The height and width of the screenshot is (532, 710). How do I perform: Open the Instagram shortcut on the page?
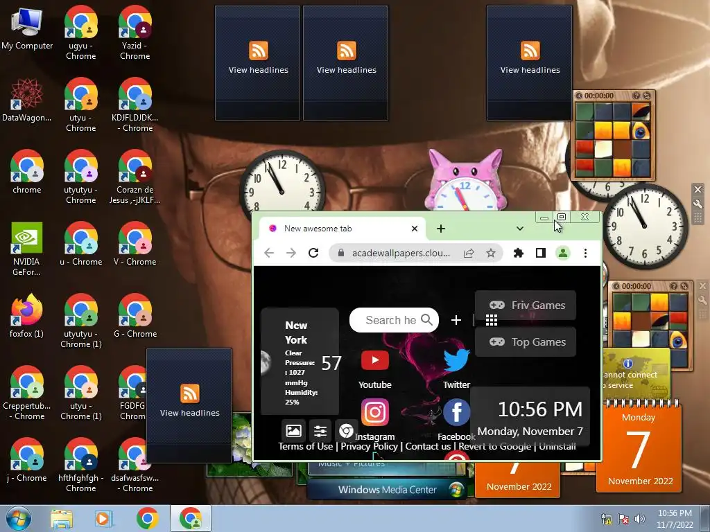coord(374,419)
